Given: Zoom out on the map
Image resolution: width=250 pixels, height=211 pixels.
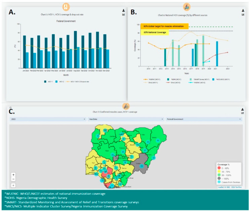Looking at the screenshot, I should coord(13,179).
